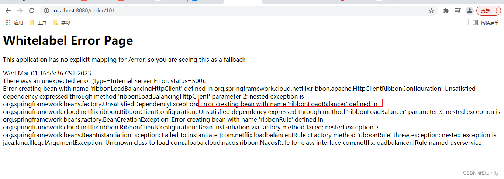This screenshot has width=504, height=179.
Task: Click the Wed Mar 01 16:55:36 timestamp
Action: [47, 73]
